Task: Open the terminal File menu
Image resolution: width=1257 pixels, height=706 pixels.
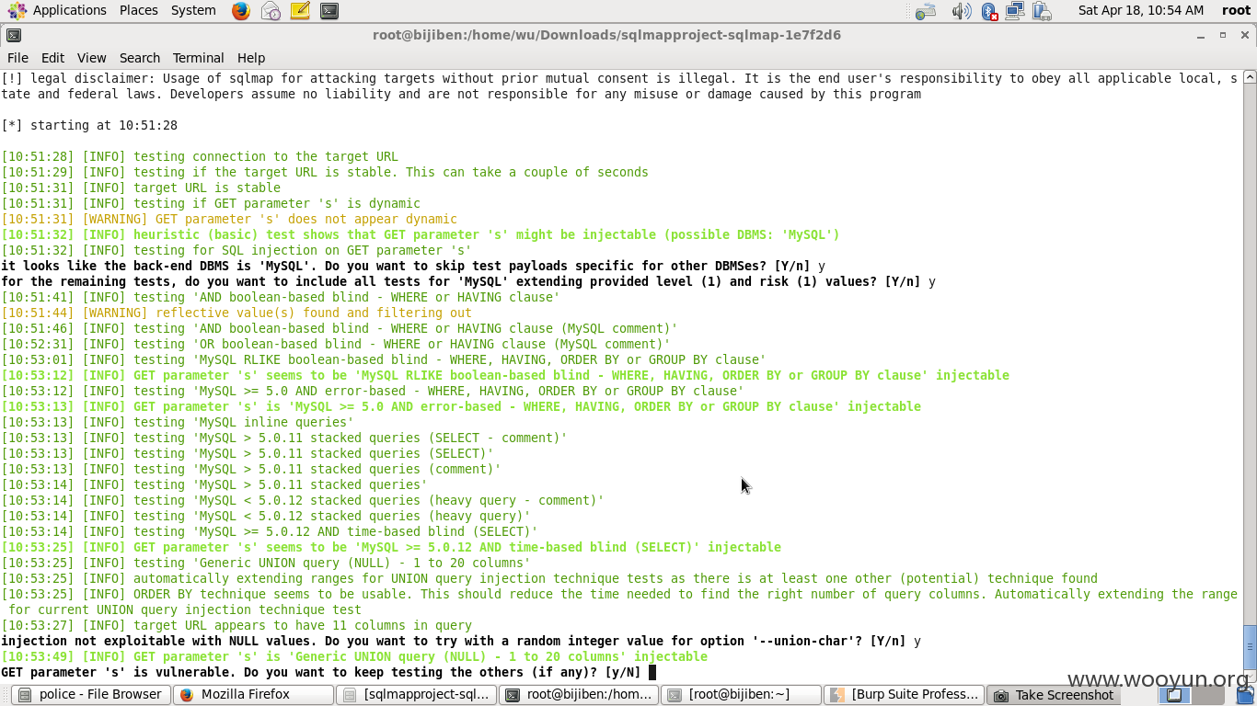Action: pyautogui.click(x=17, y=57)
